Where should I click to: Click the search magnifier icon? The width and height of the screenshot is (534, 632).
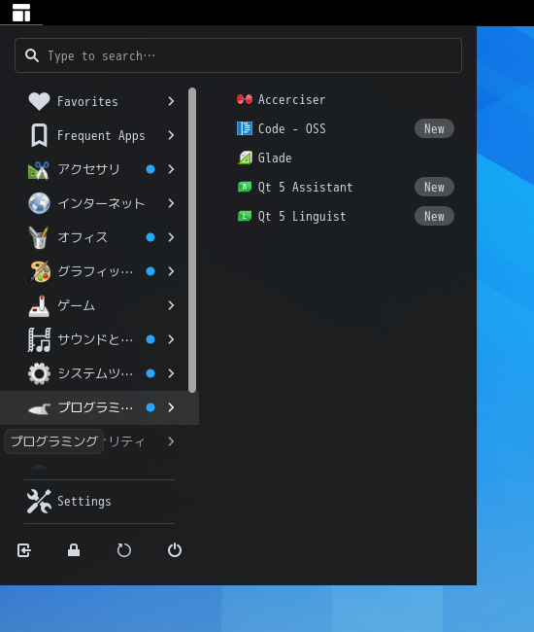click(32, 55)
